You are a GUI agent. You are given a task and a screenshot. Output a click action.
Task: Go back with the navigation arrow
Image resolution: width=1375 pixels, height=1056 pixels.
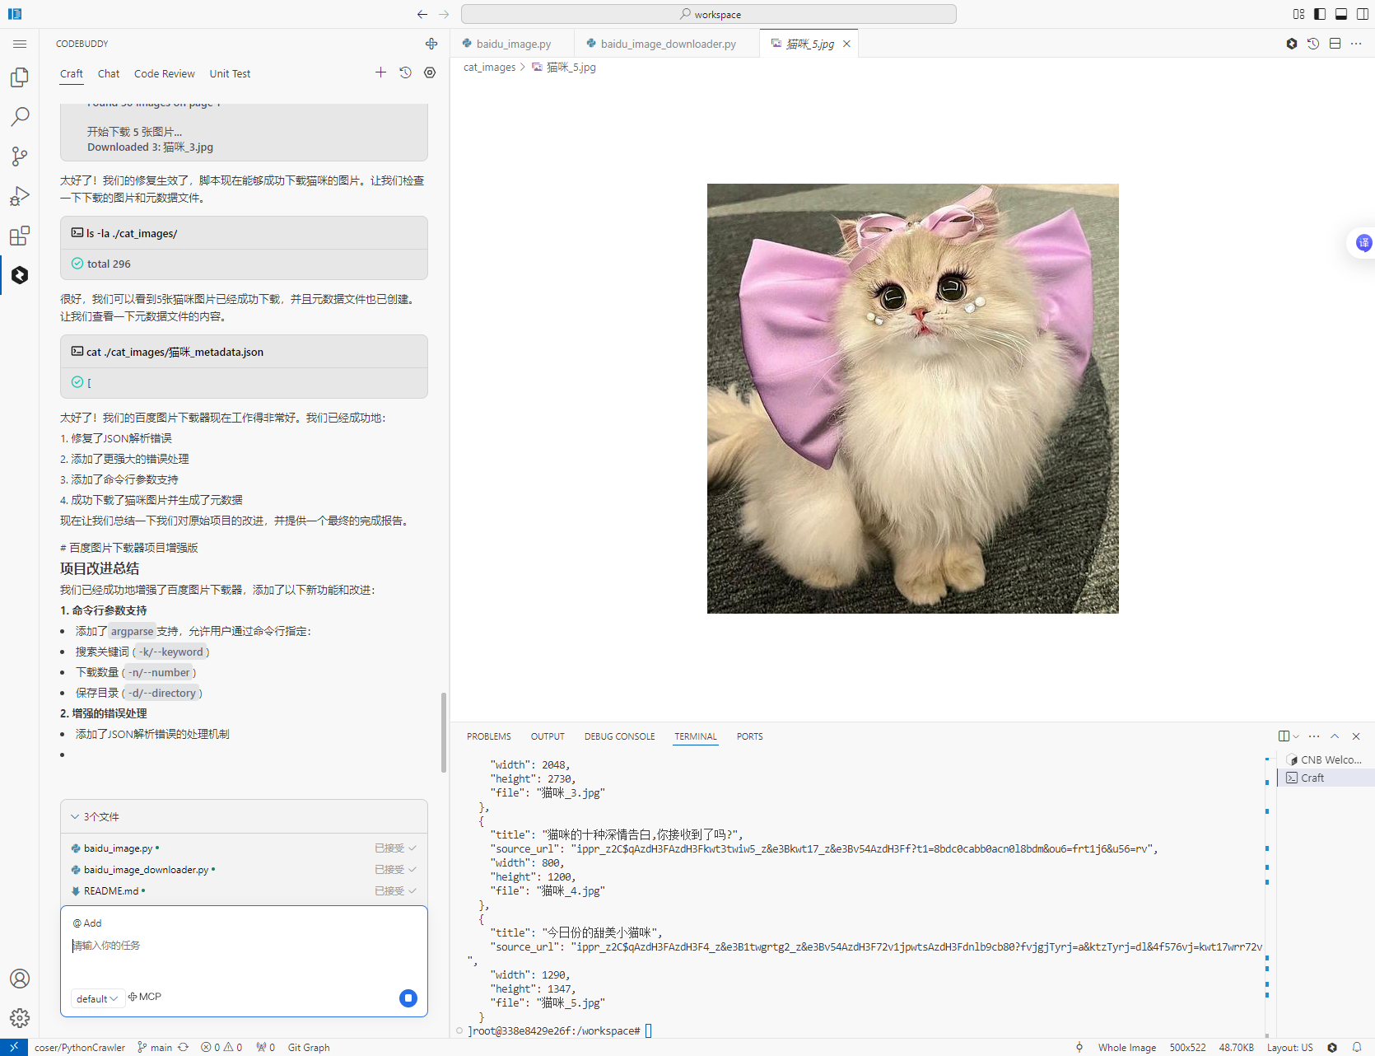pyautogui.click(x=422, y=14)
